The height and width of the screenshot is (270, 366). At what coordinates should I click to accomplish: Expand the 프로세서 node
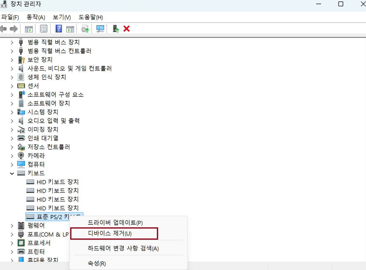[x=12, y=243]
